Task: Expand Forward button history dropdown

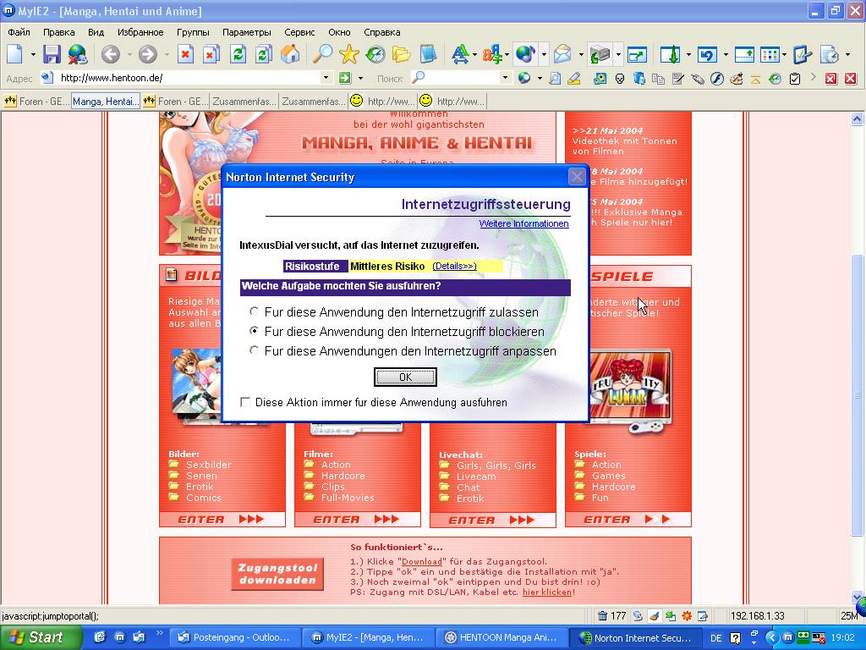Action: point(167,54)
